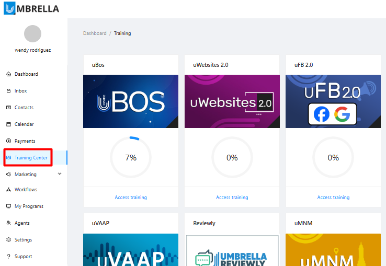Click the Calendar icon in sidebar
386x266 pixels.
[x=8, y=124]
